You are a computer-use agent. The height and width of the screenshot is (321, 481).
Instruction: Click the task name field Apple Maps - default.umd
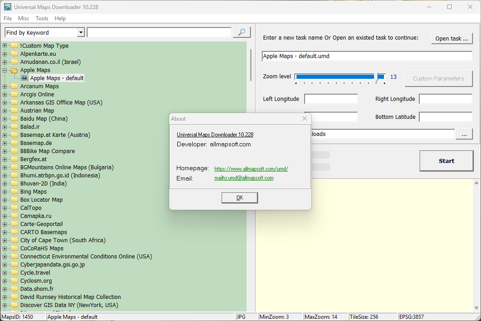point(367,56)
